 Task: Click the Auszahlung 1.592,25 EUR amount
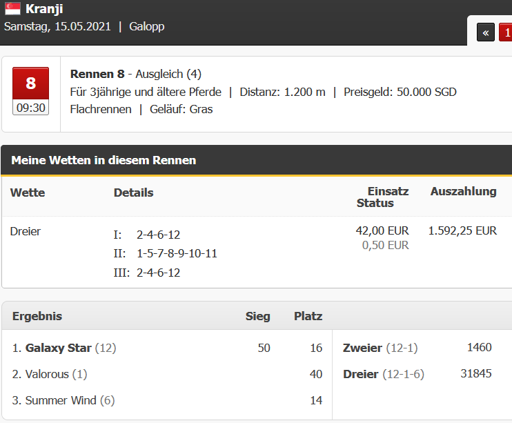pos(462,230)
